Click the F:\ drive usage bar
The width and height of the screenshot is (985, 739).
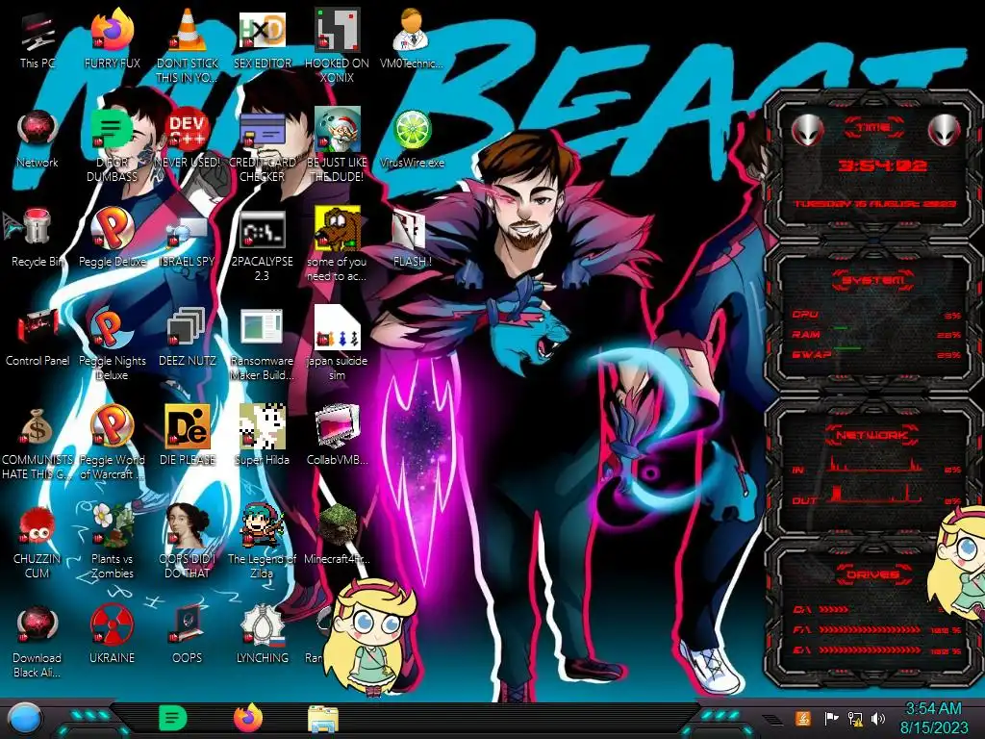pyautogui.click(x=870, y=629)
